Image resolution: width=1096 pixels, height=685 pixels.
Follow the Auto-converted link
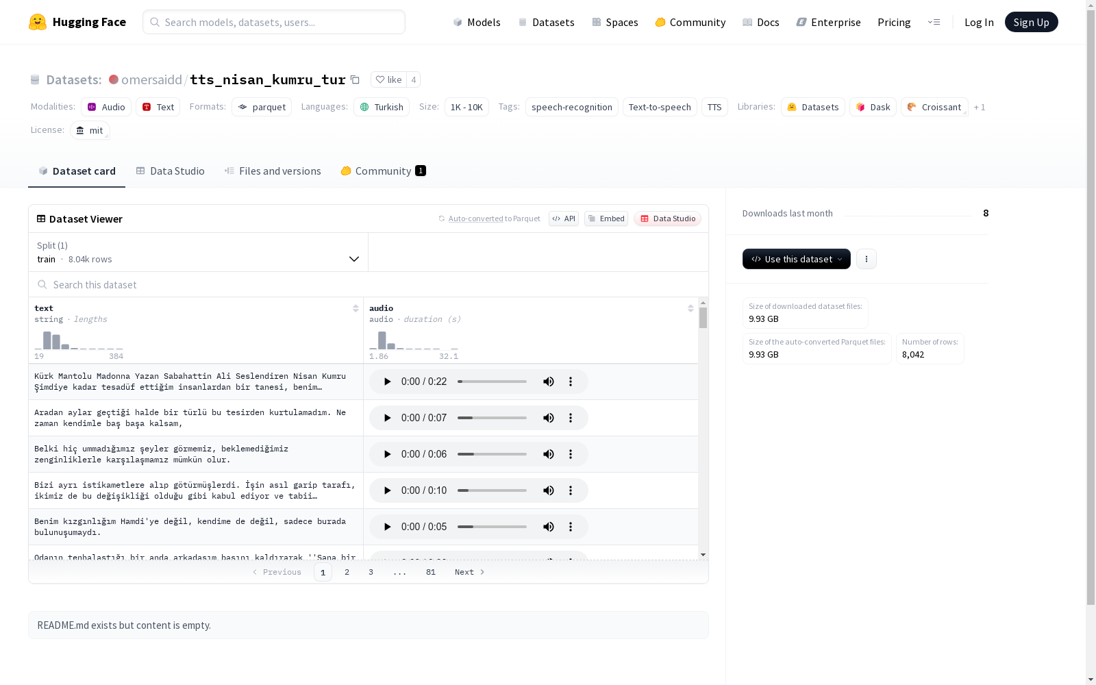[x=476, y=219]
